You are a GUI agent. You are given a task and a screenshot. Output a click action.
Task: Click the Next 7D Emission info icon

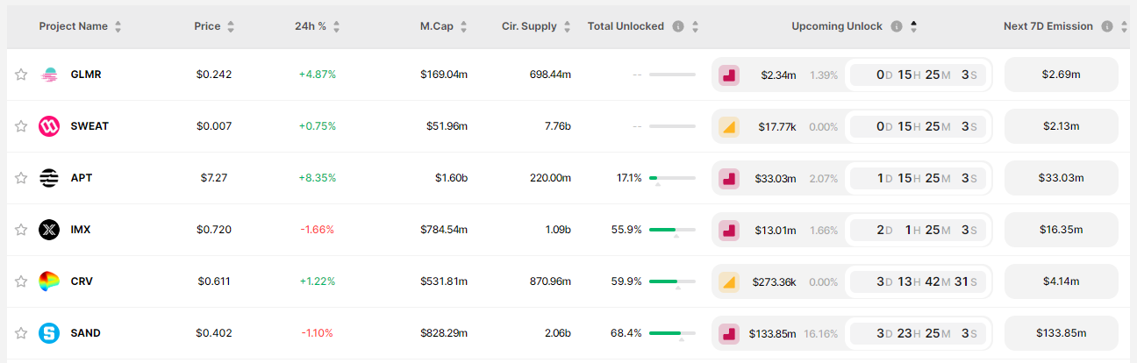(x=1107, y=26)
